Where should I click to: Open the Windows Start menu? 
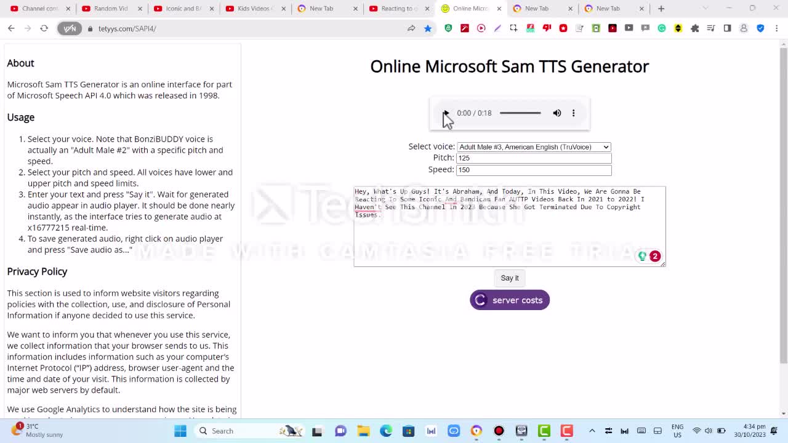(180, 431)
